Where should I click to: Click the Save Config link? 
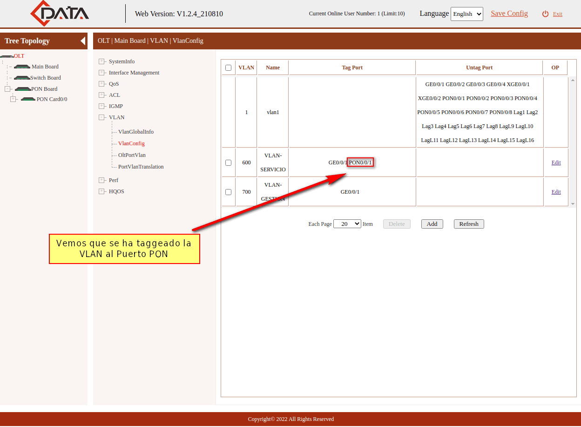[509, 14]
